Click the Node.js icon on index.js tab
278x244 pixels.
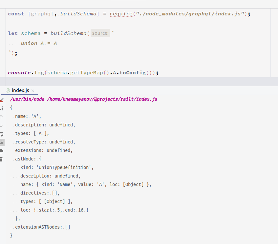tap(8, 91)
